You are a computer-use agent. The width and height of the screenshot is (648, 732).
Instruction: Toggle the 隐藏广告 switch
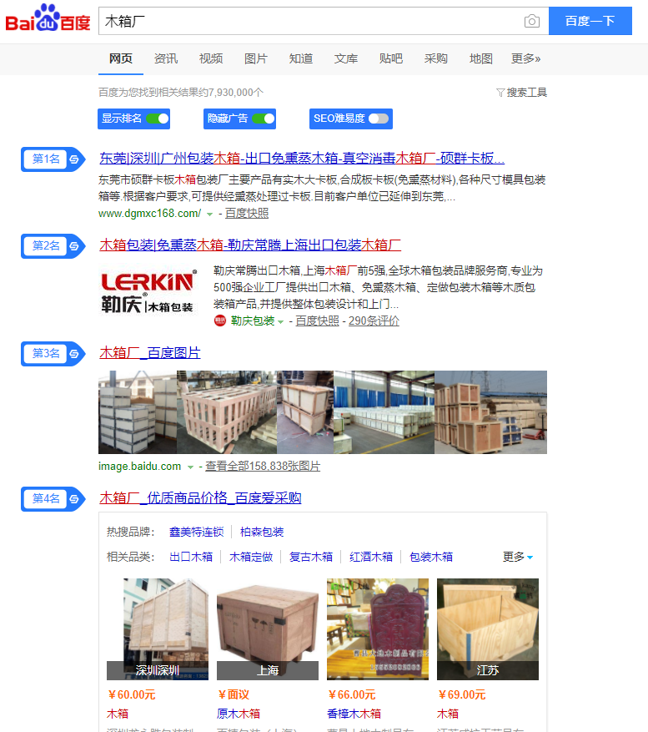(263, 119)
